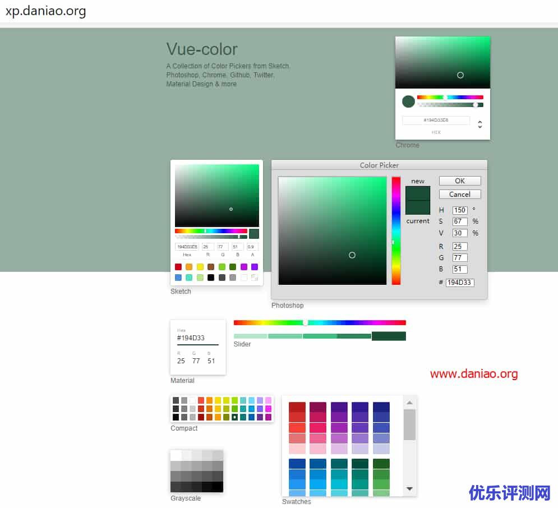Select the darkest green swatch under hue Slider
The height and width of the screenshot is (508, 558).
click(389, 336)
